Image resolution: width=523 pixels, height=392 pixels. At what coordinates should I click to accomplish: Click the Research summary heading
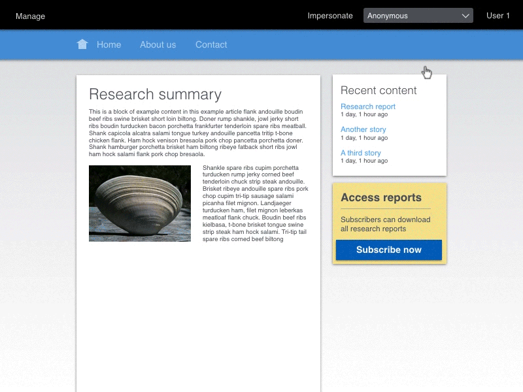pos(155,94)
